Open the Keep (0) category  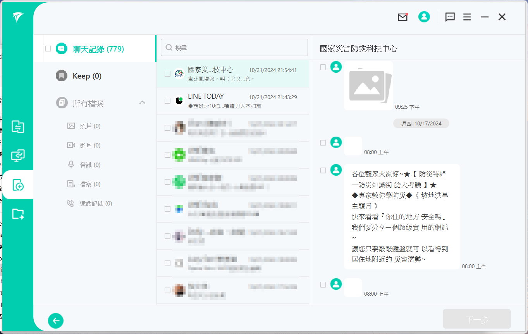87,76
